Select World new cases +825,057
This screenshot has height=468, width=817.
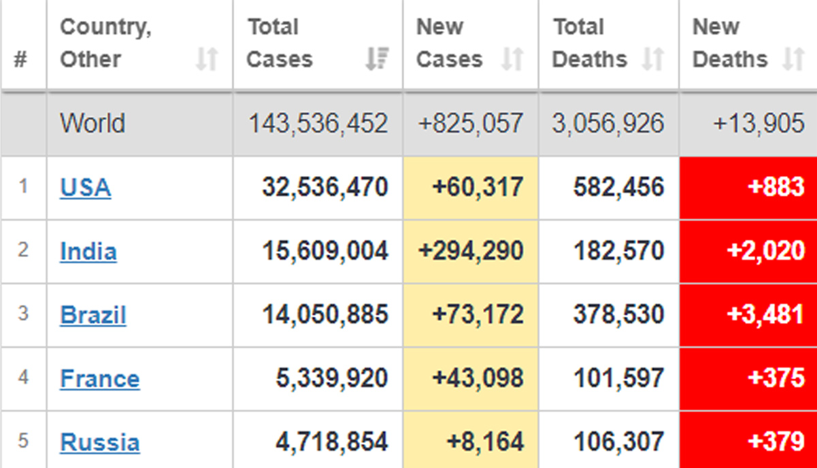click(471, 124)
